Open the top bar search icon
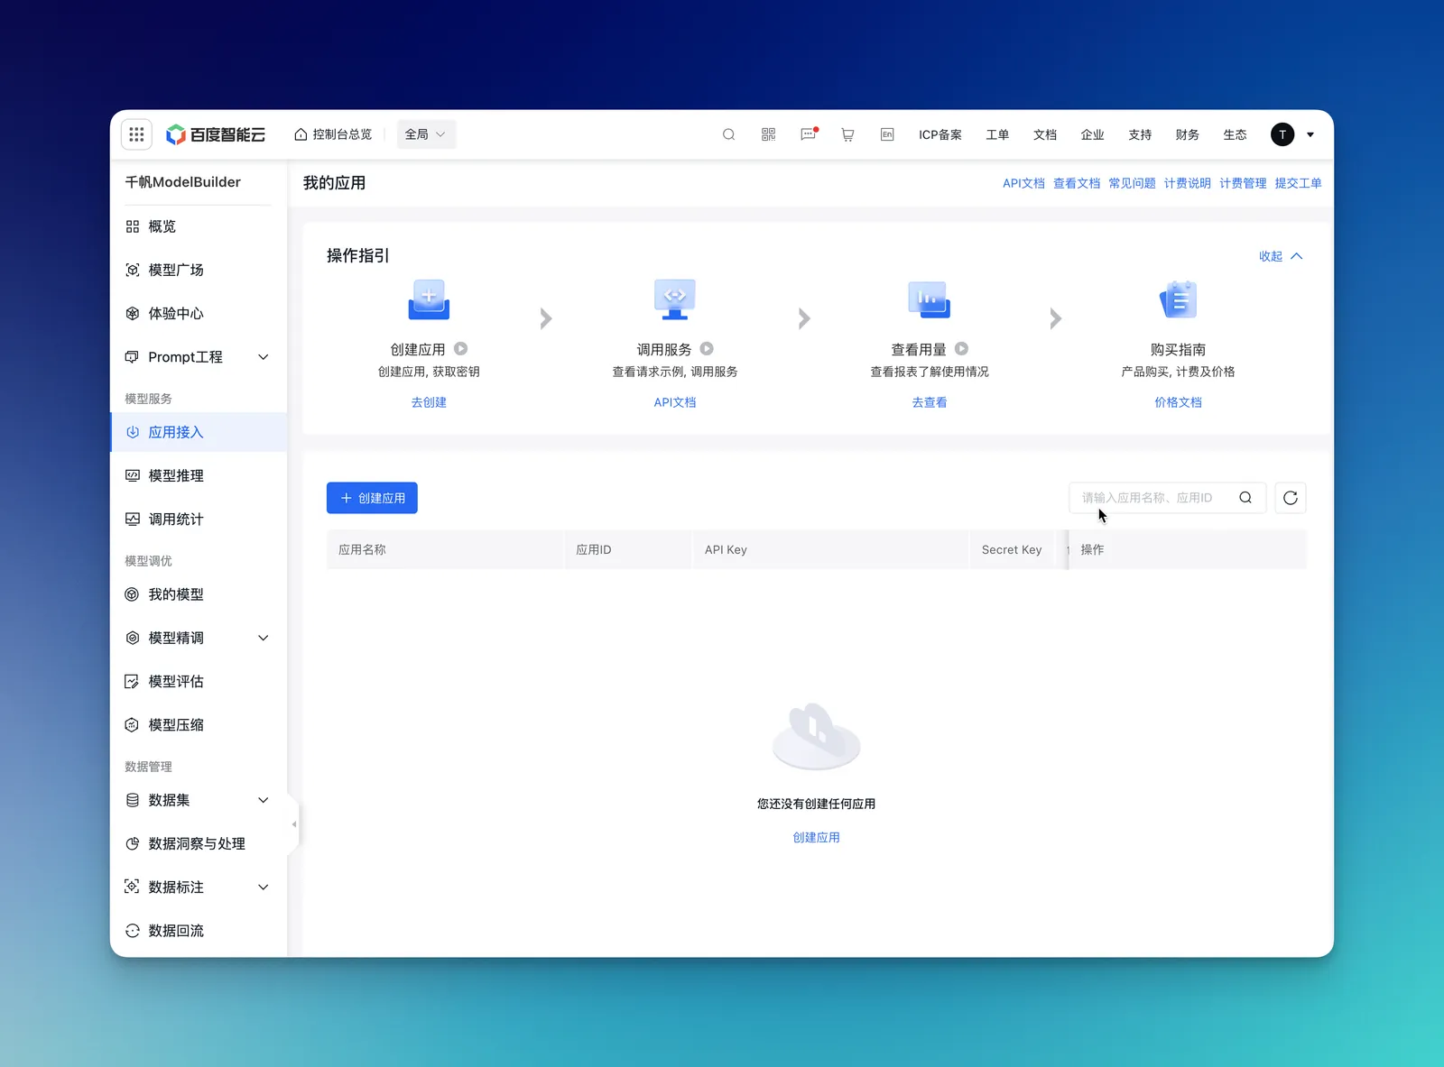Screen dimensions: 1444x1067 [728, 134]
